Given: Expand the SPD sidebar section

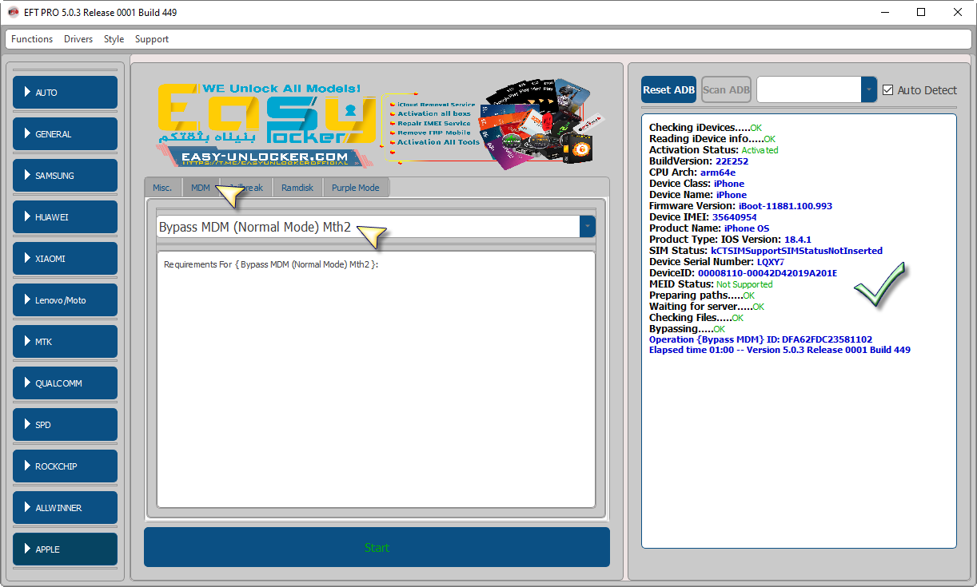Looking at the screenshot, I should (x=66, y=425).
